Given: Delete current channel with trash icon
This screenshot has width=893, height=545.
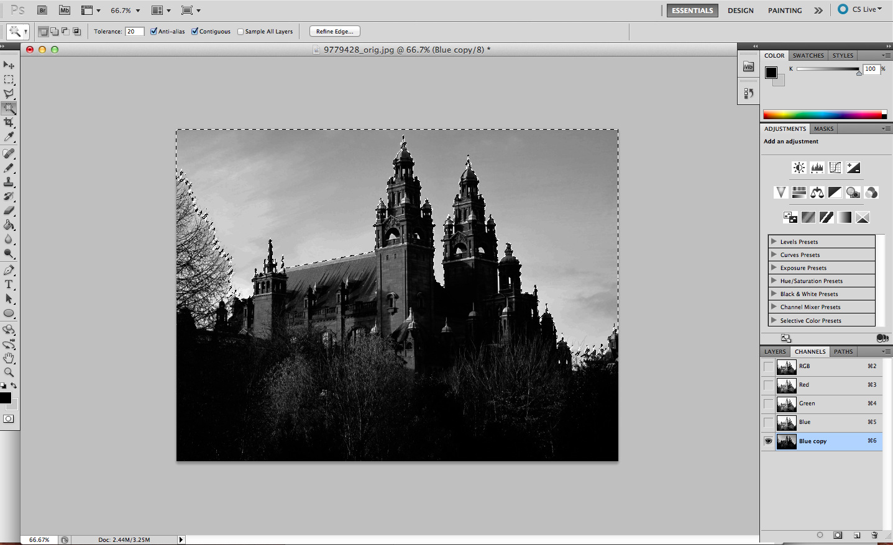Looking at the screenshot, I should pos(874,535).
